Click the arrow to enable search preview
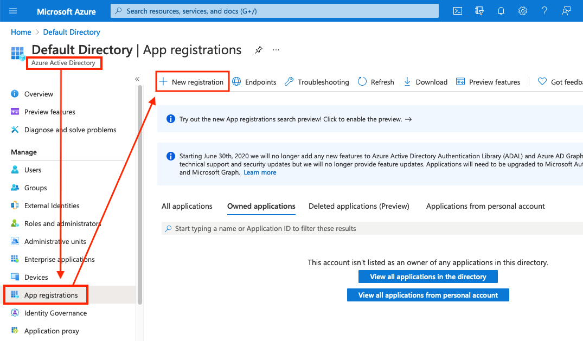 pyautogui.click(x=408, y=119)
